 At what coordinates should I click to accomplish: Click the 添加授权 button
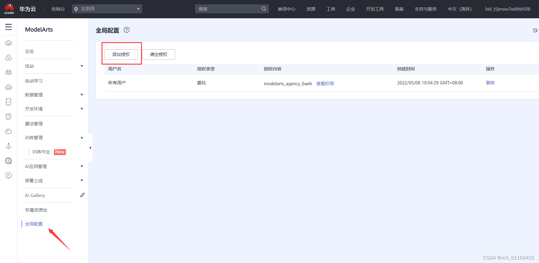121,55
